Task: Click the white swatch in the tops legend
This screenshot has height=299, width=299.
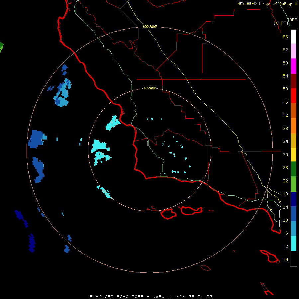Action: click(x=293, y=37)
